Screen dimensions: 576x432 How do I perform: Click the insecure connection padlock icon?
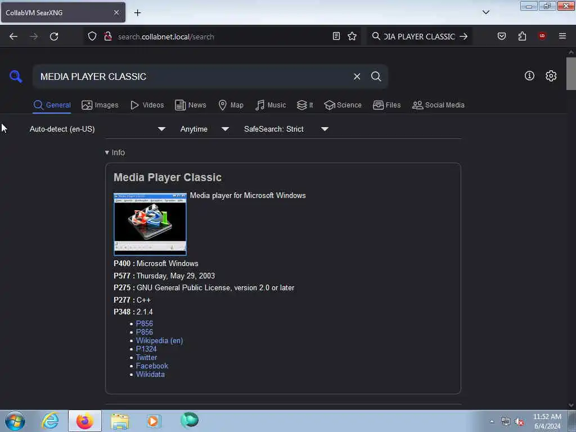tap(108, 36)
